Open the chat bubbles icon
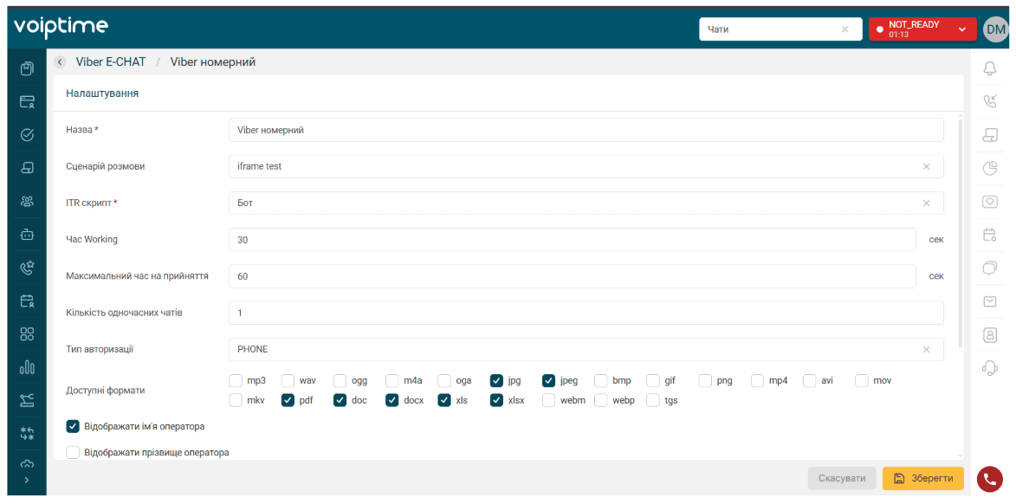 (x=989, y=268)
